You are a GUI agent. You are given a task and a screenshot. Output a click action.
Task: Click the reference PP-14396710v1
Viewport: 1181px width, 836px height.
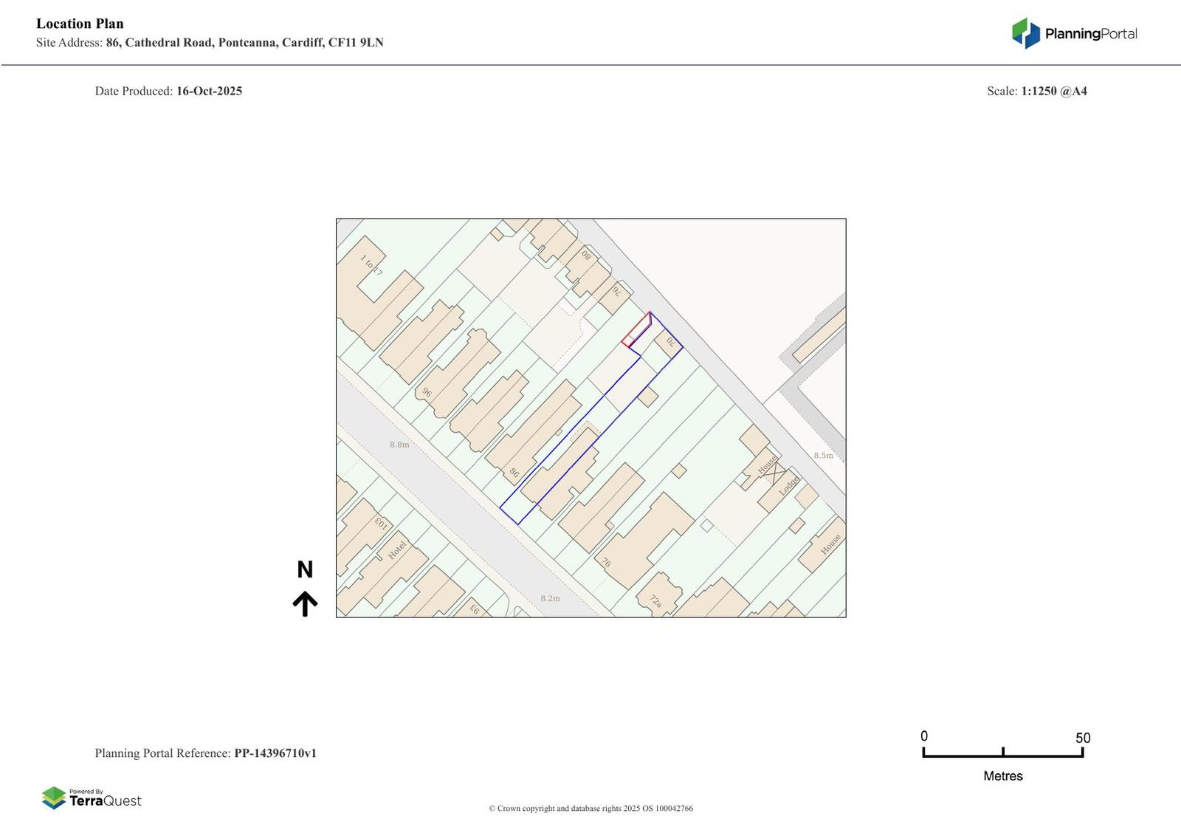(x=275, y=753)
